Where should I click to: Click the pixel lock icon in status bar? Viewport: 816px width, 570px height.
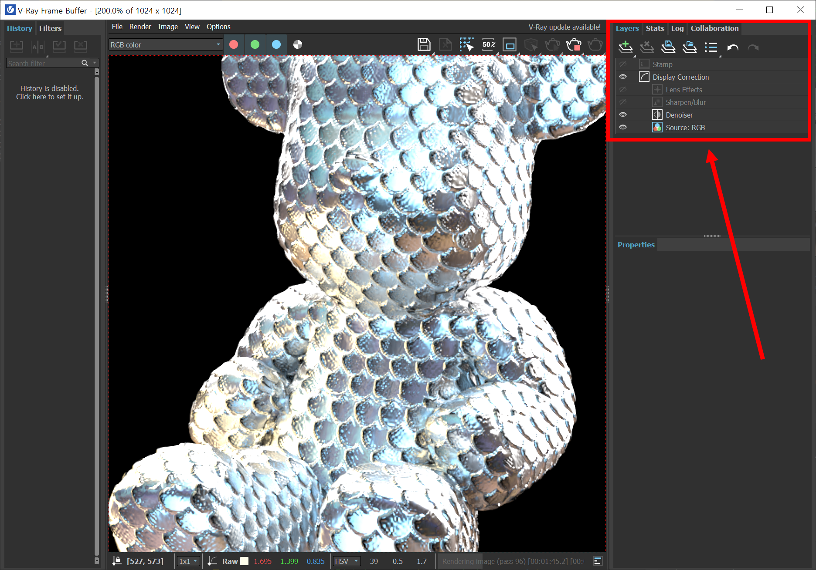click(116, 561)
